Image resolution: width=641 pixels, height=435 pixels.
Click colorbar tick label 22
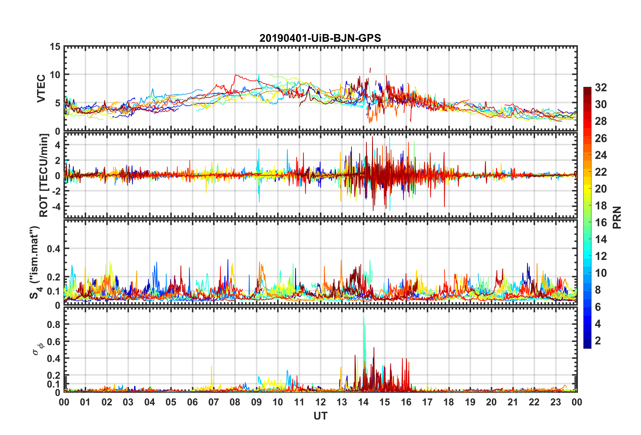tap(601, 172)
